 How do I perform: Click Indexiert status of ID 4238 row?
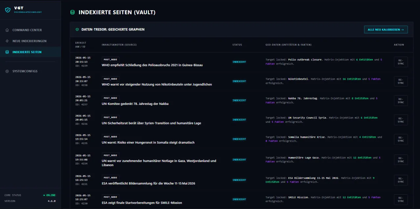[239, 81]
